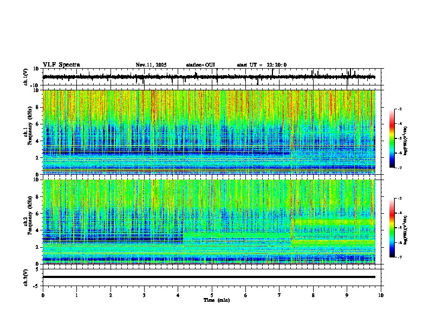
Task: Click the ch.1 Frequency (kHz) axis label
Action: pos(29,125)
